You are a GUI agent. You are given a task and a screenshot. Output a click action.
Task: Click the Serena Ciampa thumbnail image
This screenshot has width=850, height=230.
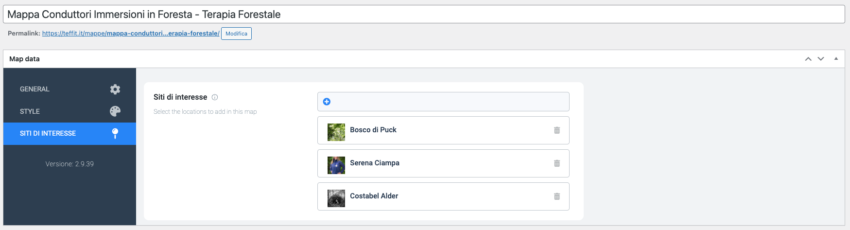[x=336, y=165]
